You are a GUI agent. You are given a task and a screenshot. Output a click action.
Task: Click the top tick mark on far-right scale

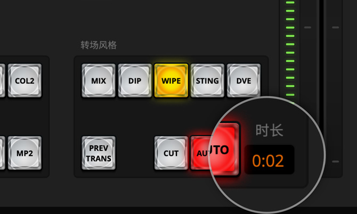[335, 28]
